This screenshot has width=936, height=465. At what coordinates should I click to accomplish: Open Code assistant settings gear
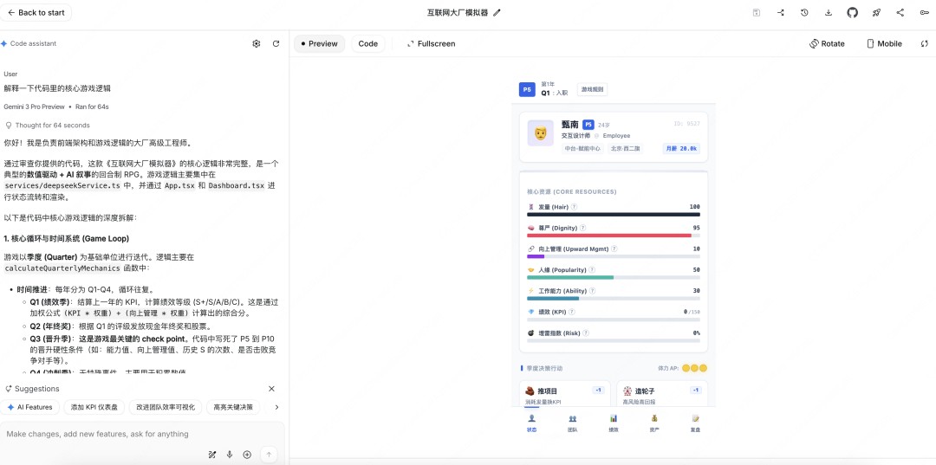[256, 43]
